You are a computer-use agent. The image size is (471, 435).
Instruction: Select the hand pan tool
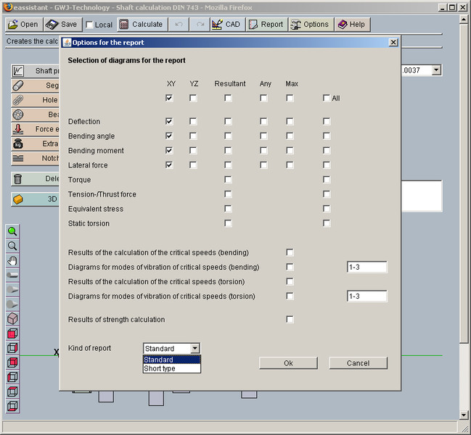pyautogui.click(x=12, y=261)
